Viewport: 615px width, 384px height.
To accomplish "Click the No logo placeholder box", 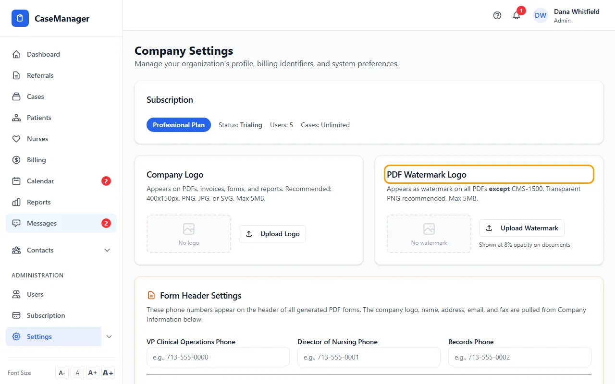I will pos(189,234).
